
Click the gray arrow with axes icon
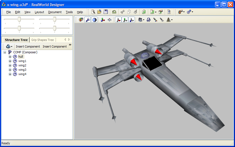click(155, 20)
